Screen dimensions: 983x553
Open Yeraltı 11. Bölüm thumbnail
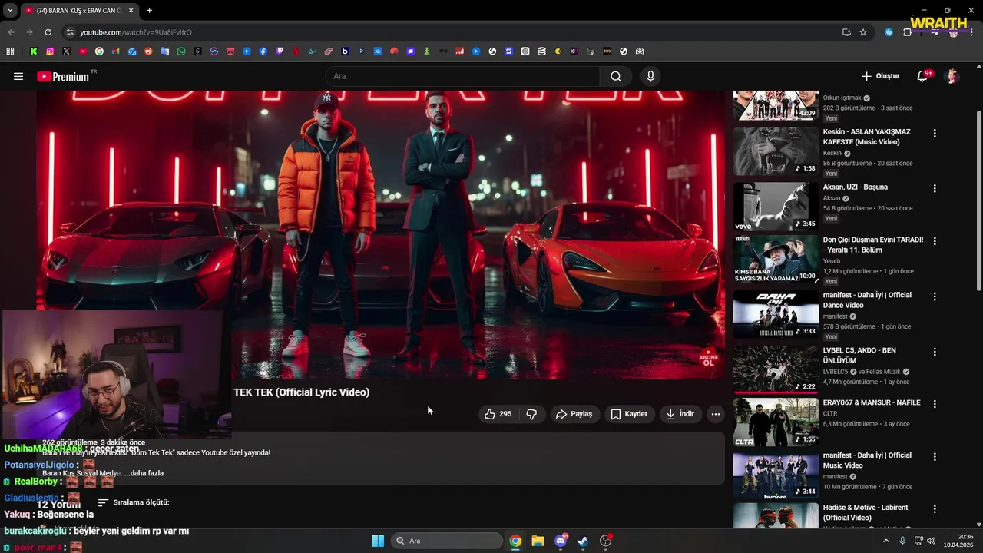click(776, 259)
